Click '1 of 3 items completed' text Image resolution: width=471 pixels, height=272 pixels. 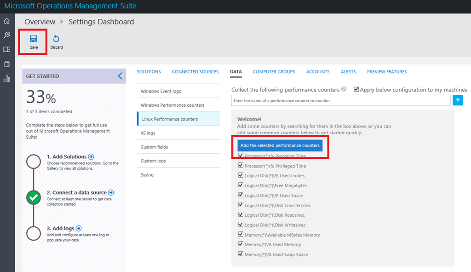49,111
